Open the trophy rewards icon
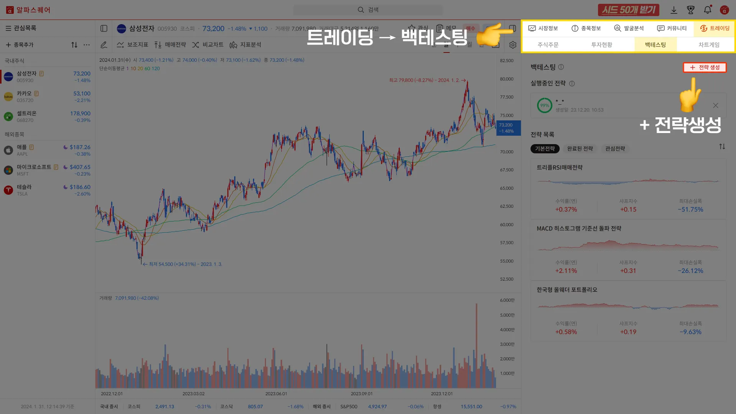 click(x=690, y=10)
